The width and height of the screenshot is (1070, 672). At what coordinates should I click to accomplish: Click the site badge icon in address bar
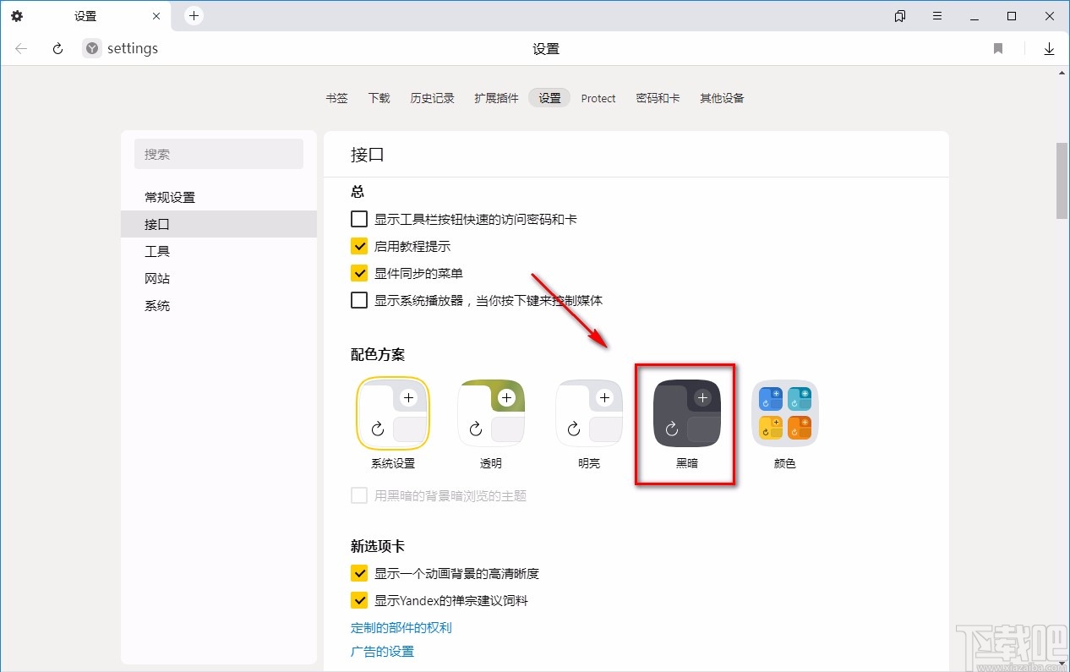point(90,48)
